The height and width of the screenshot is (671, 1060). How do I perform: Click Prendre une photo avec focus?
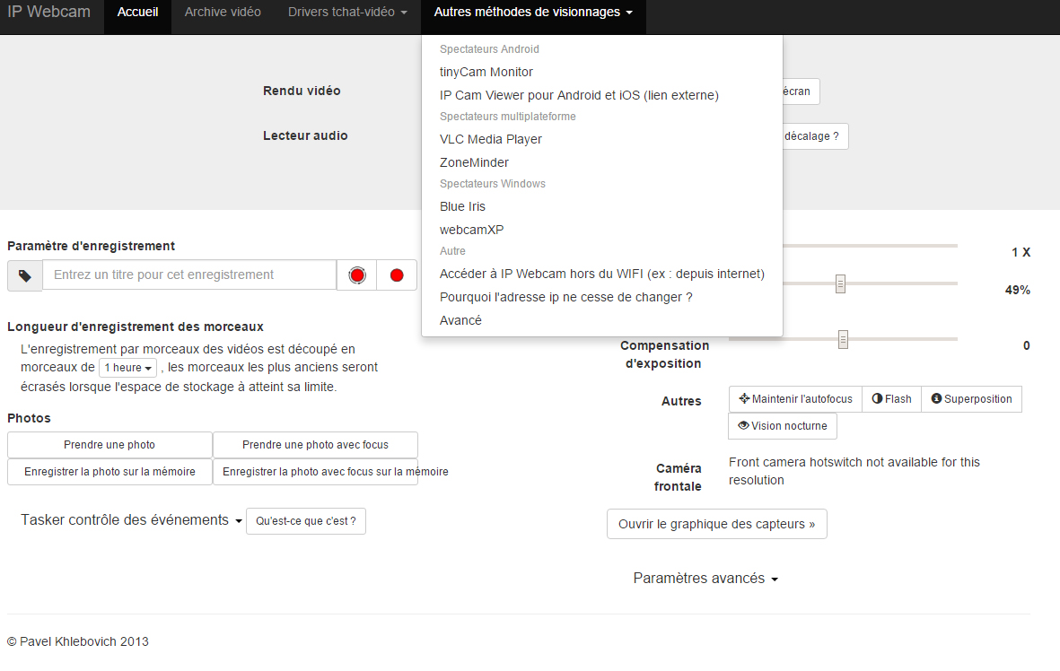[x=315, y=445]
